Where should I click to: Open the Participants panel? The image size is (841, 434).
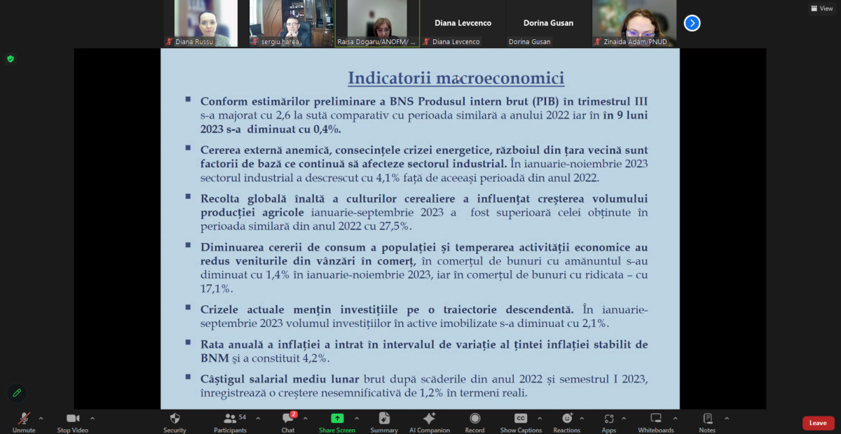pyautogui.click(x=230, y=422)
